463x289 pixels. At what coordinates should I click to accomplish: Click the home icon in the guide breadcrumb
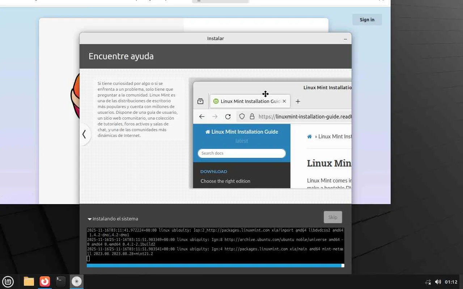(x=310, y=137)
